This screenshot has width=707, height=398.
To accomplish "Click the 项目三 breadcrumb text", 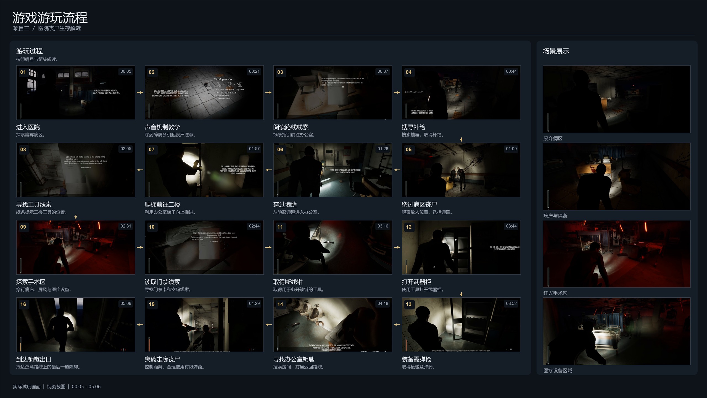I will [21, 28].
